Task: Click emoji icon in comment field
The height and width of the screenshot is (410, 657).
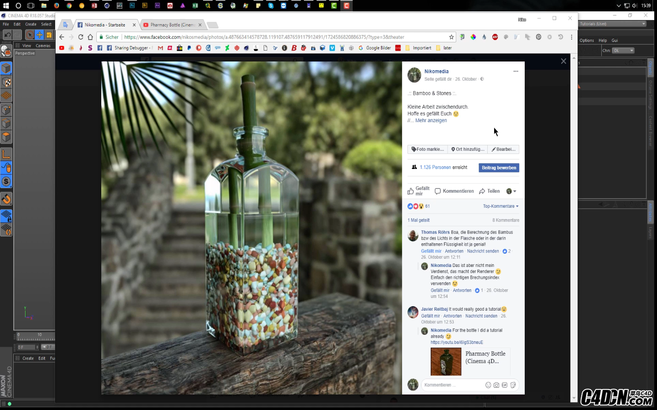Action: 488,385
